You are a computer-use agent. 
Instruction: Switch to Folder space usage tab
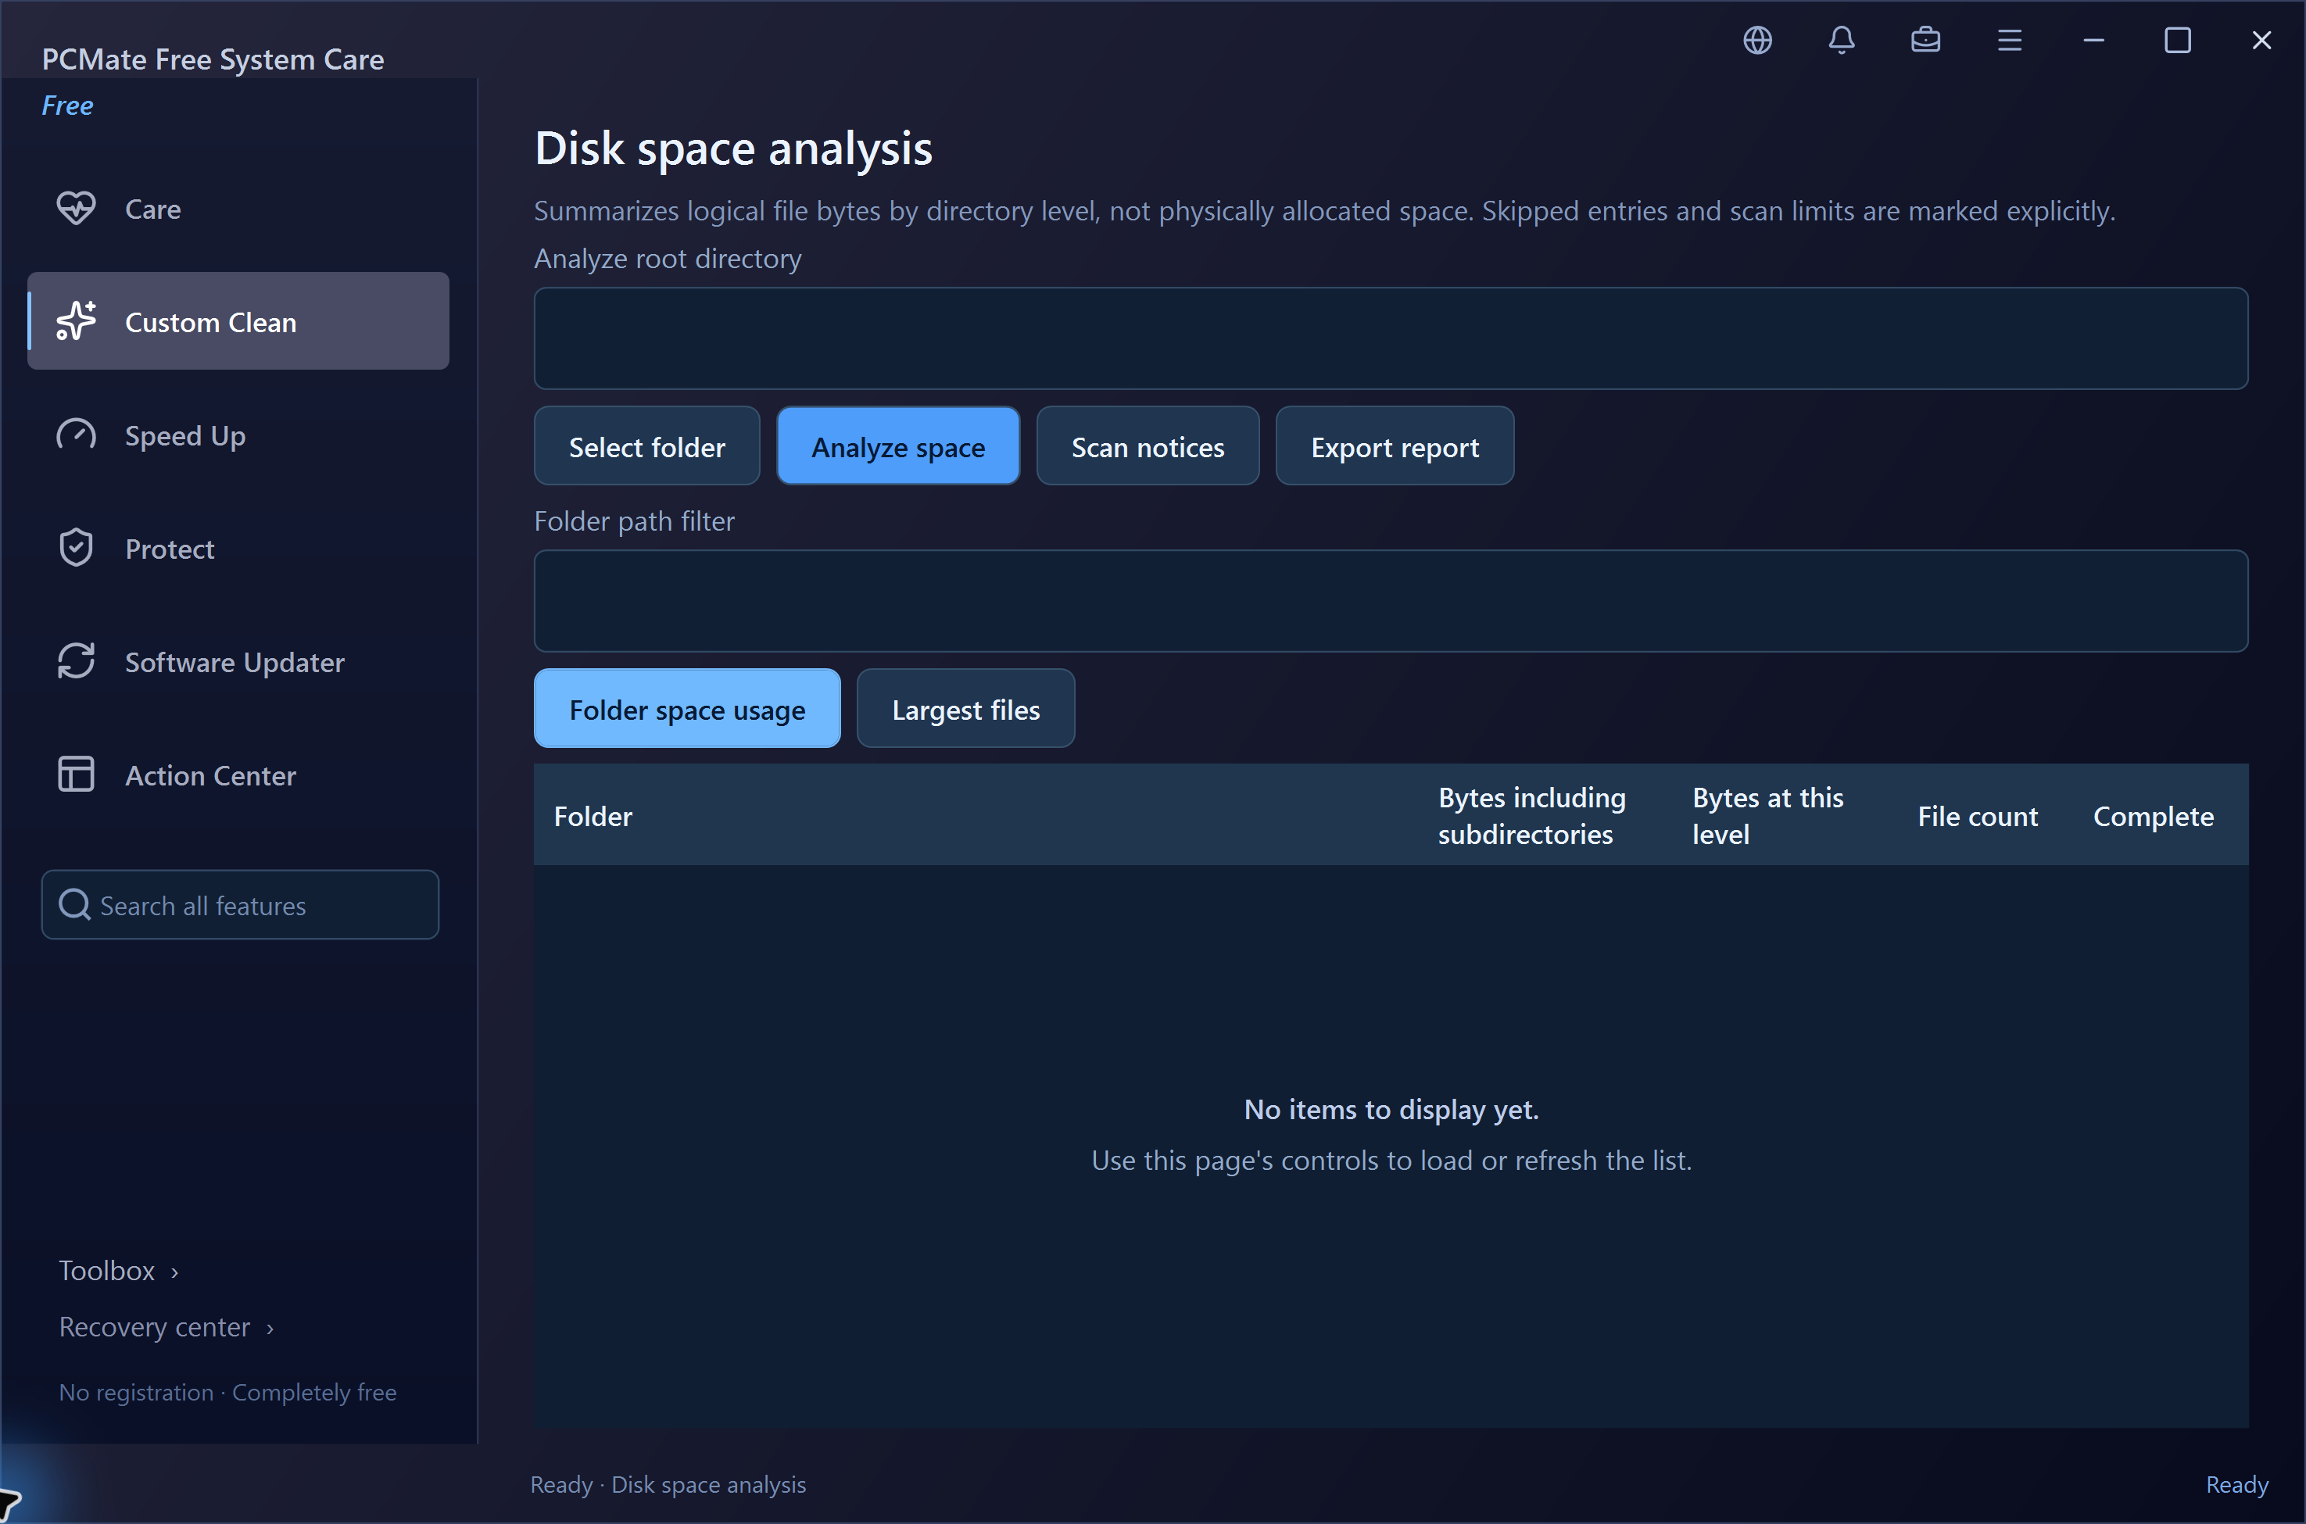687,709
